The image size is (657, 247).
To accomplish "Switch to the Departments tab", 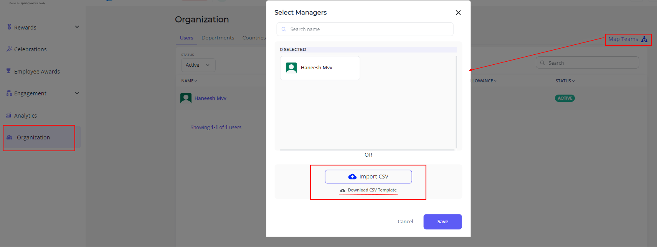I will pos(218,38).
